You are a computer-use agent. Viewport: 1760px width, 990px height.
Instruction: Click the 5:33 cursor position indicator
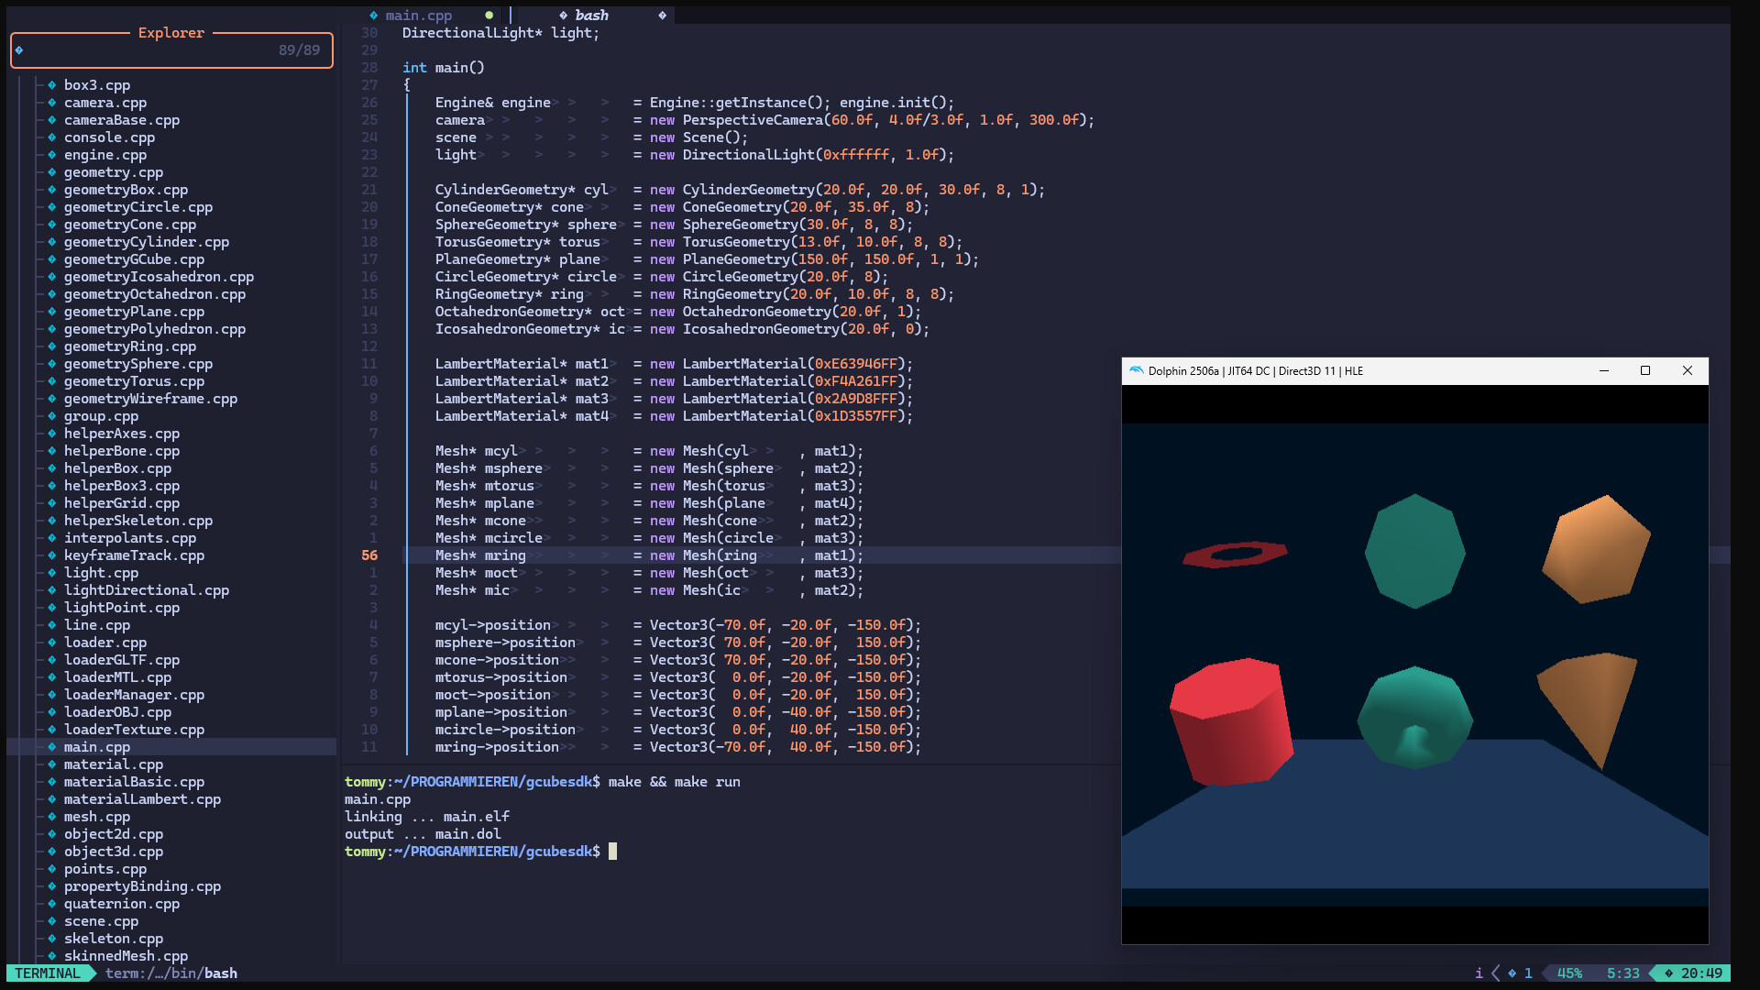(x=1622, y=973)
